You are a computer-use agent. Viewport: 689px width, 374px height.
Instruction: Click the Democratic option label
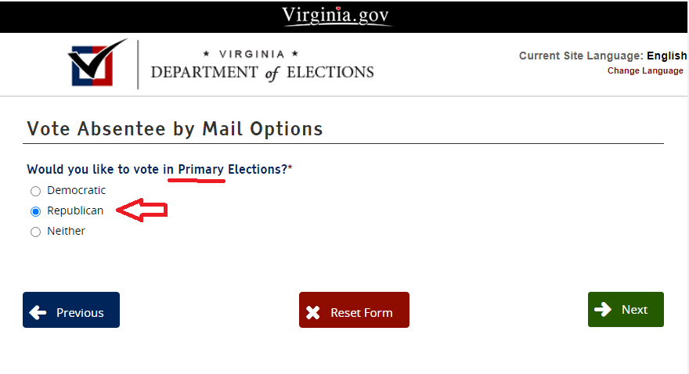coord(76,190)
